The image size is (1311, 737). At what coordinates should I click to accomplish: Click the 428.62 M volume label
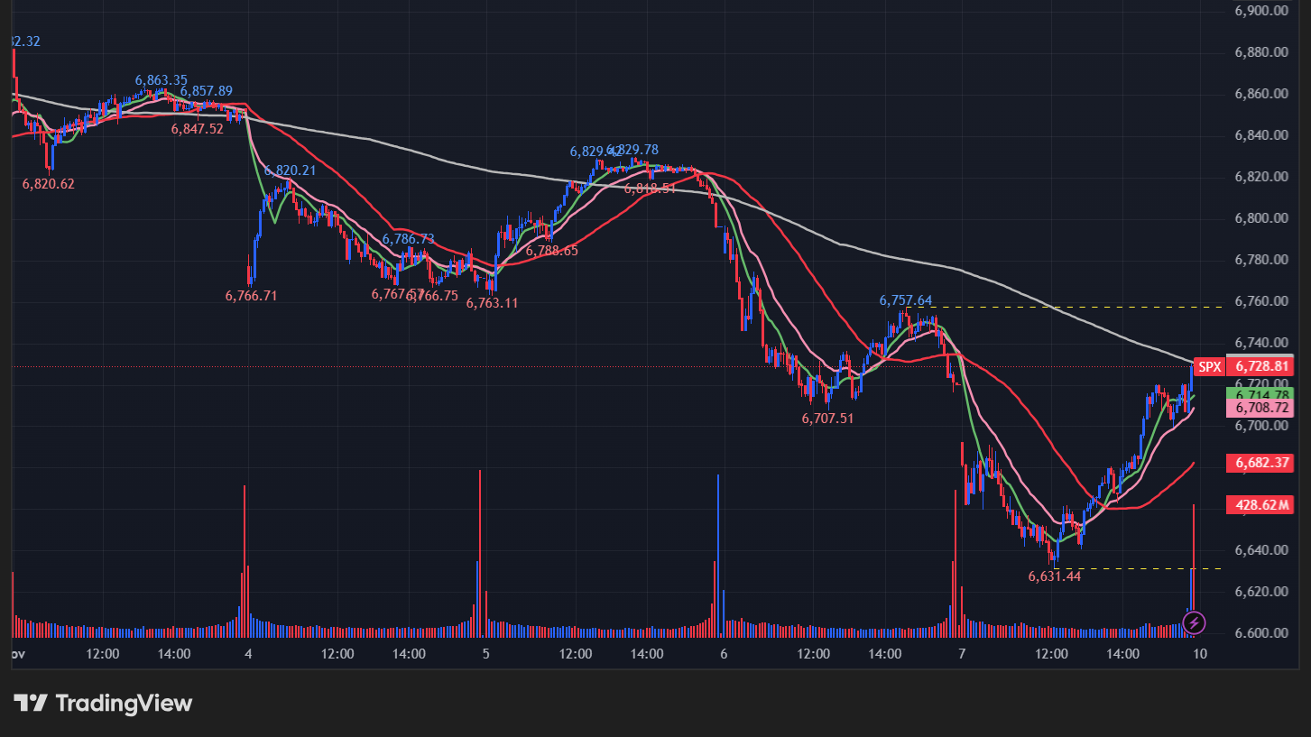click(x=1261, y=504)
